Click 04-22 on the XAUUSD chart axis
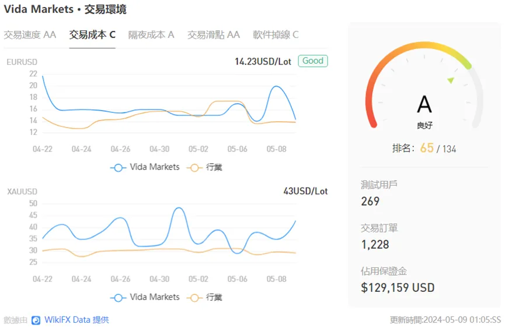Image resolution: width=505 pixels, height=328 pixels. click(x=43, y=279)
